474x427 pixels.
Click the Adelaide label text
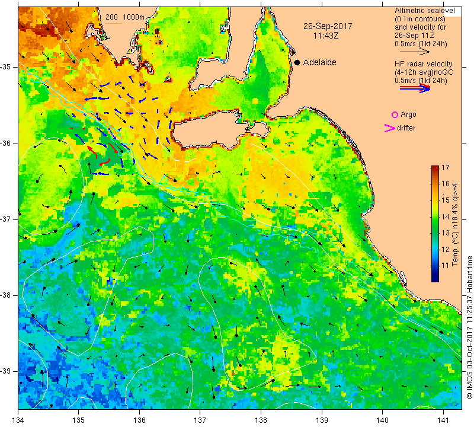pyautogui.click(x=319, y=62)
